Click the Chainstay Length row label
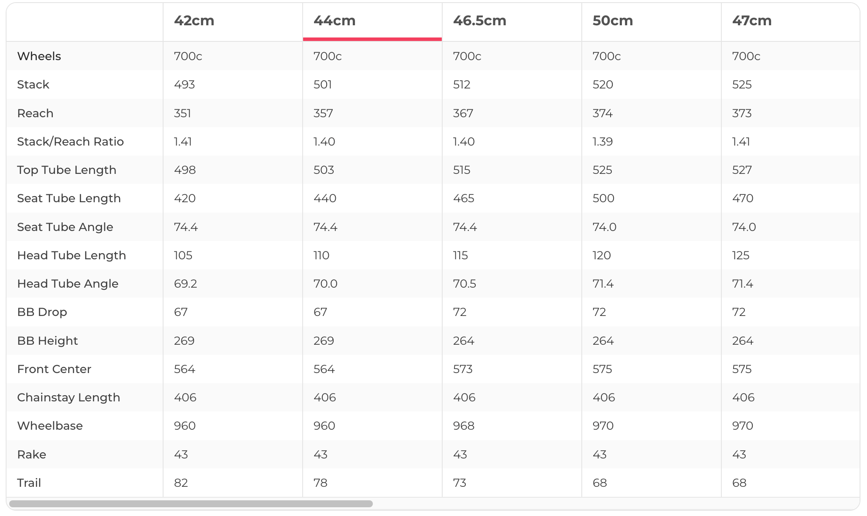 [x=68, y=397]
